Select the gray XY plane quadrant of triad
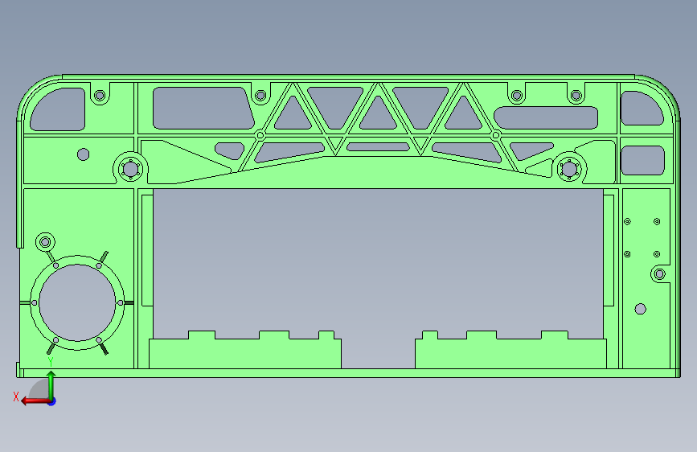The width and height of the screenshot is (697, 452). 39,388
